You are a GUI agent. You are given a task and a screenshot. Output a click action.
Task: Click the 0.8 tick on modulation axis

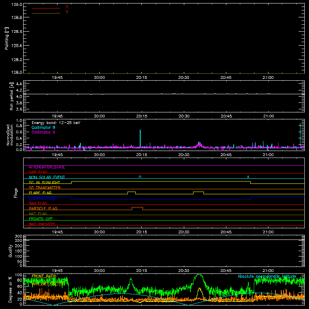pos(19,126)
